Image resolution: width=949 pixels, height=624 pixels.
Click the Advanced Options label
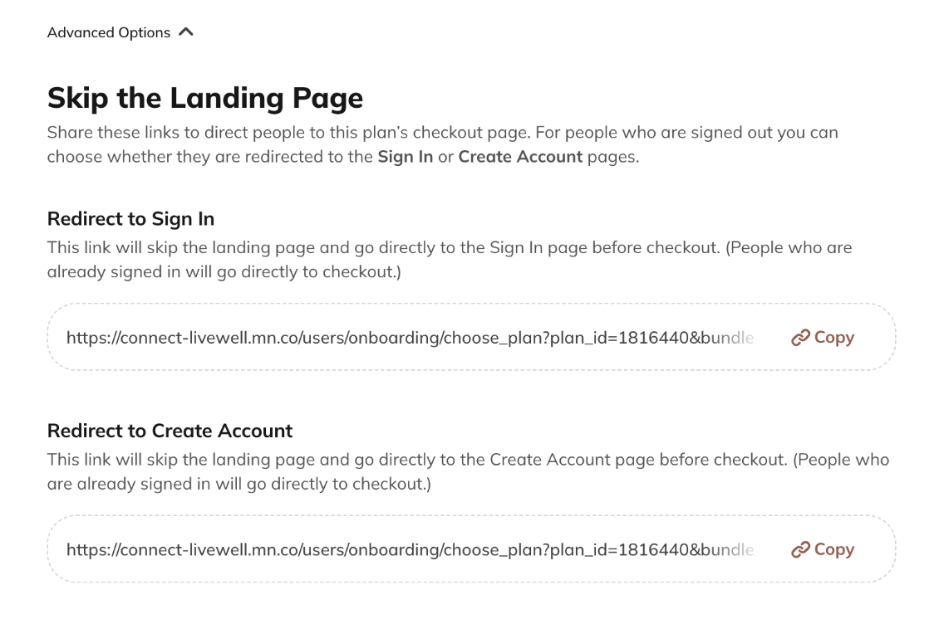tap(110, 32)
